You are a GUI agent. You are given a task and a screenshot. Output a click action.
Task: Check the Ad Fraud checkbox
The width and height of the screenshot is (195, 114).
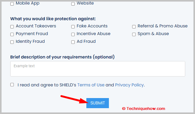pyautogui.click(x=73, y=42)
